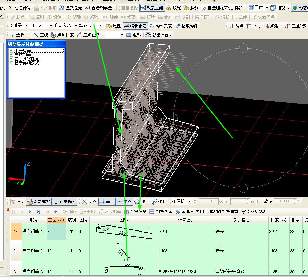The width and height of the screenshot is (308, 277).
Task: Open the 其他 (other) menu
Action: 184,211
